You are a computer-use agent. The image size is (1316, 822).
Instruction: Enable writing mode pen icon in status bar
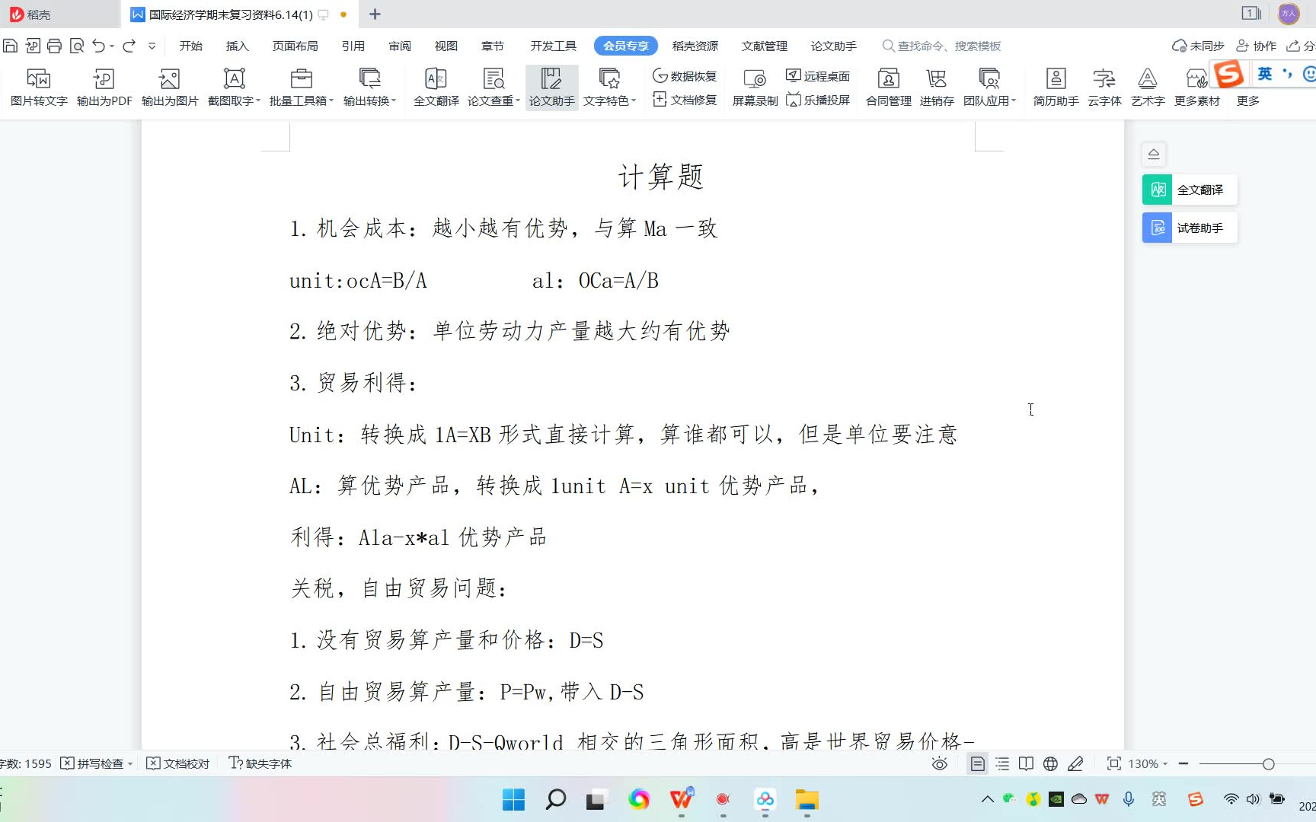(x=1075, y=763)
